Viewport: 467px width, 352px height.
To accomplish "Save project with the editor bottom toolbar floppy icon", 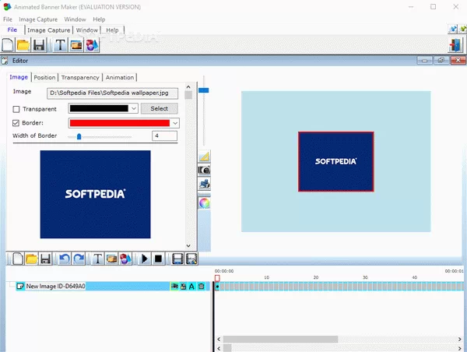I will 45,259.
